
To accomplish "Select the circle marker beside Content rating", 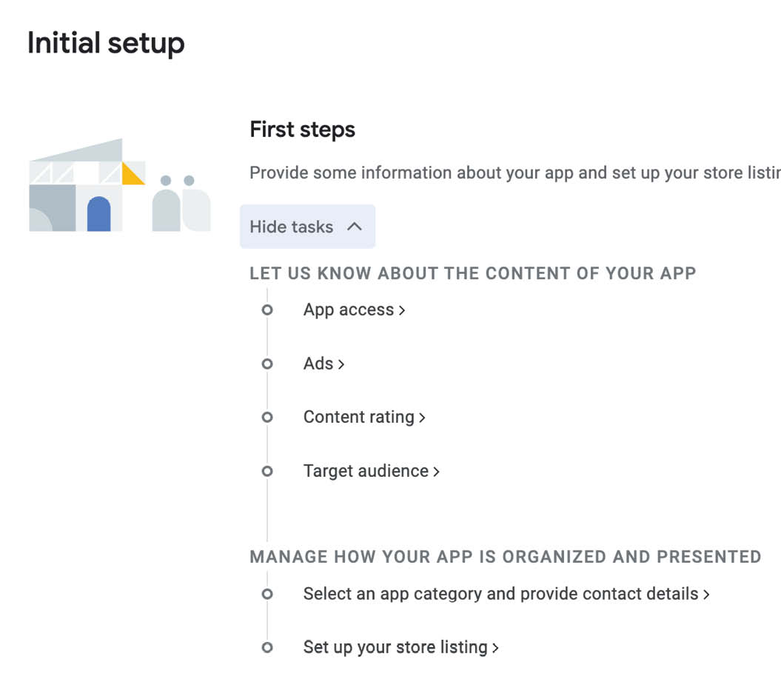I will click(267, 417).
